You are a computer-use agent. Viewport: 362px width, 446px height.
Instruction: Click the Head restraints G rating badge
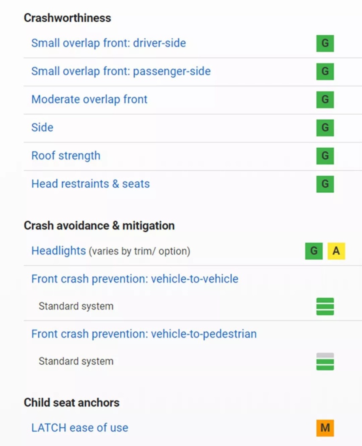pyautogui.click(x=325, y=184)
